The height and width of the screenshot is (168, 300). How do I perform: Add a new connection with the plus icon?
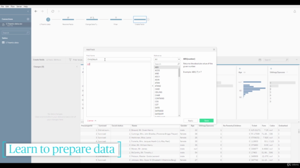(x=28, y=19)
